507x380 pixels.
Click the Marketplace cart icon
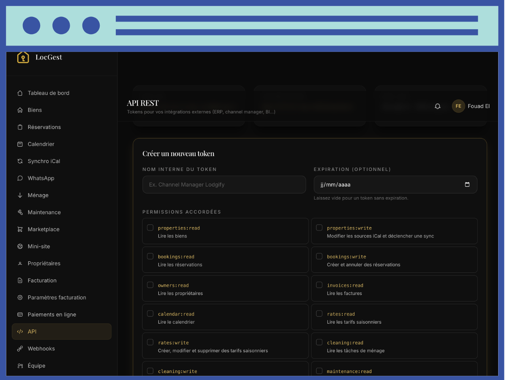point(20,229)
